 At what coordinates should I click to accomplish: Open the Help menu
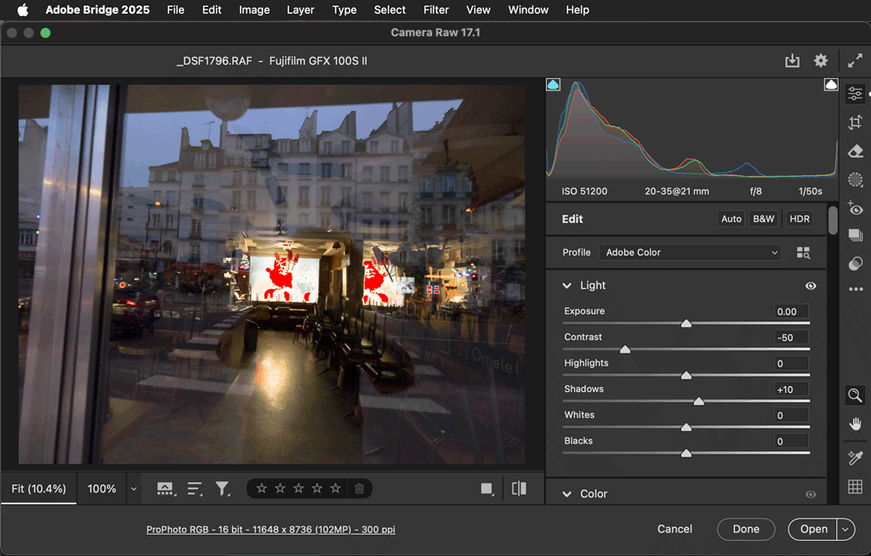tap(578, 10)
